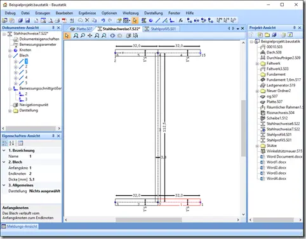Open Lastgenerator.S19 in project tree
306x239 pixels.
tap(281, 85)
